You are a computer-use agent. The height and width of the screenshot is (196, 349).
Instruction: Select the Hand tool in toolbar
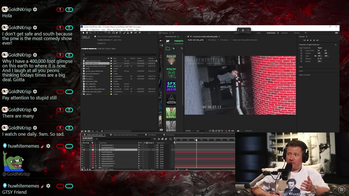87,33
